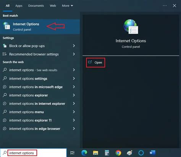Expand arrow for Block or allow pop-ups
Screen dimensions: 181x157
pyautogui.click(x=74, y=46)
